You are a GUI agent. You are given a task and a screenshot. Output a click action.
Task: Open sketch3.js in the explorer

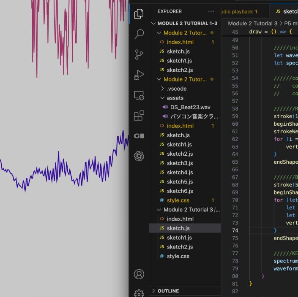[x=185, y=163]
